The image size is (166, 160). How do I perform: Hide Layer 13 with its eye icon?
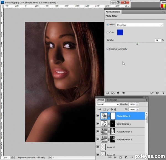pos(98,154)
